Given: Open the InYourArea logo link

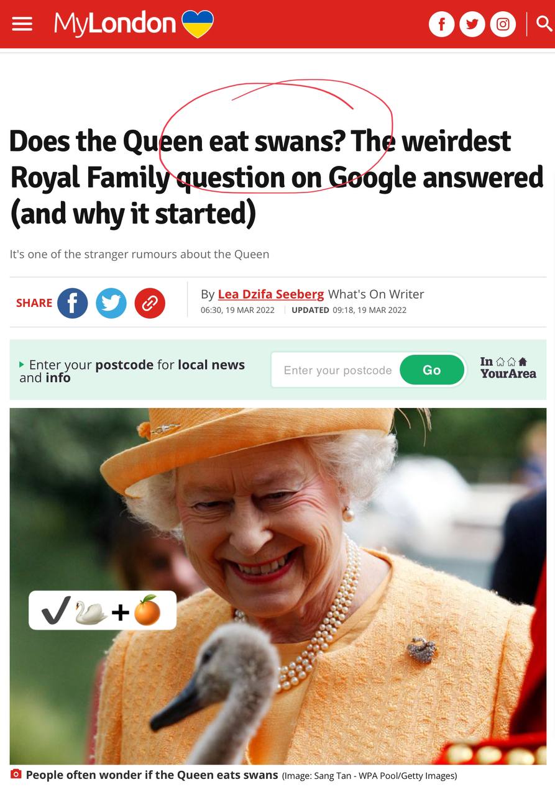Looking at the screenshot, I should coord(508,368).
